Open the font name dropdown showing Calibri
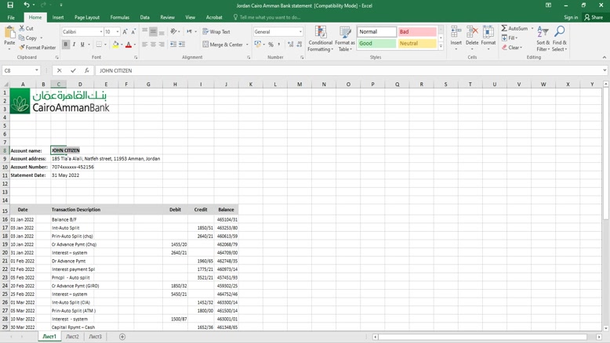610x343 pixels. click(x=101, y=32)
